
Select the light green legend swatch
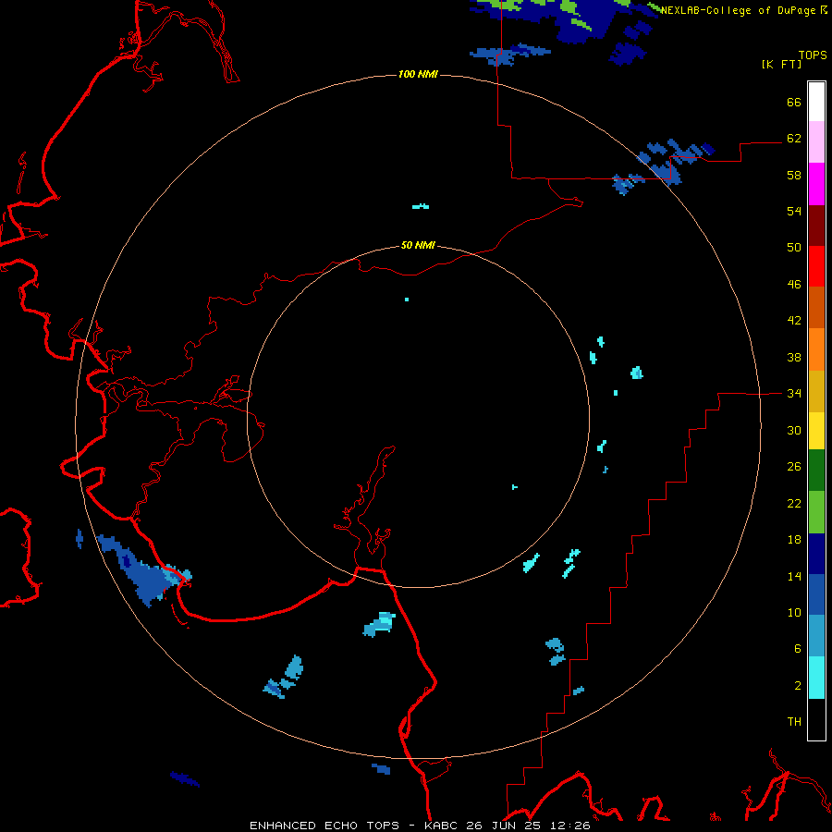816,512
